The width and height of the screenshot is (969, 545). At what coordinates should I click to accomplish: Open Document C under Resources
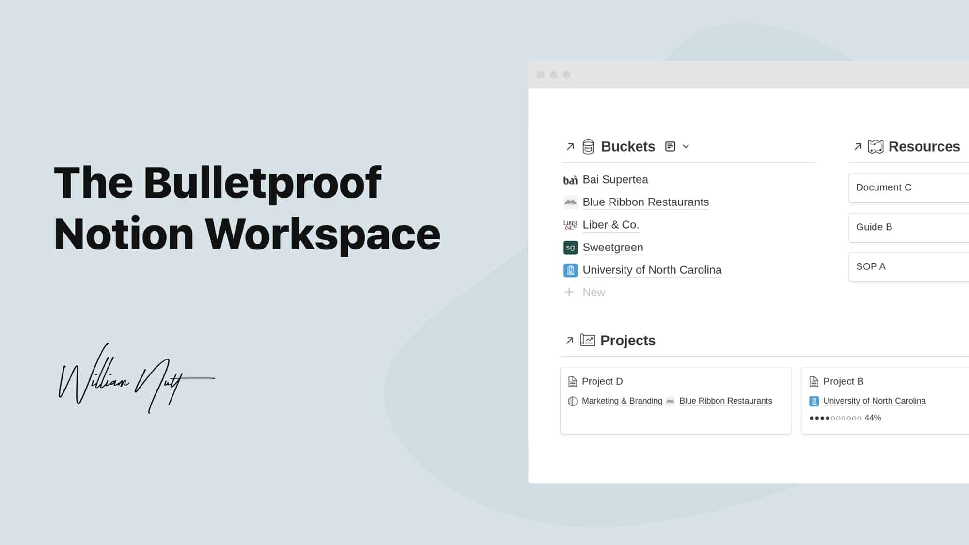pyautogui.click(x=884, y=187)
